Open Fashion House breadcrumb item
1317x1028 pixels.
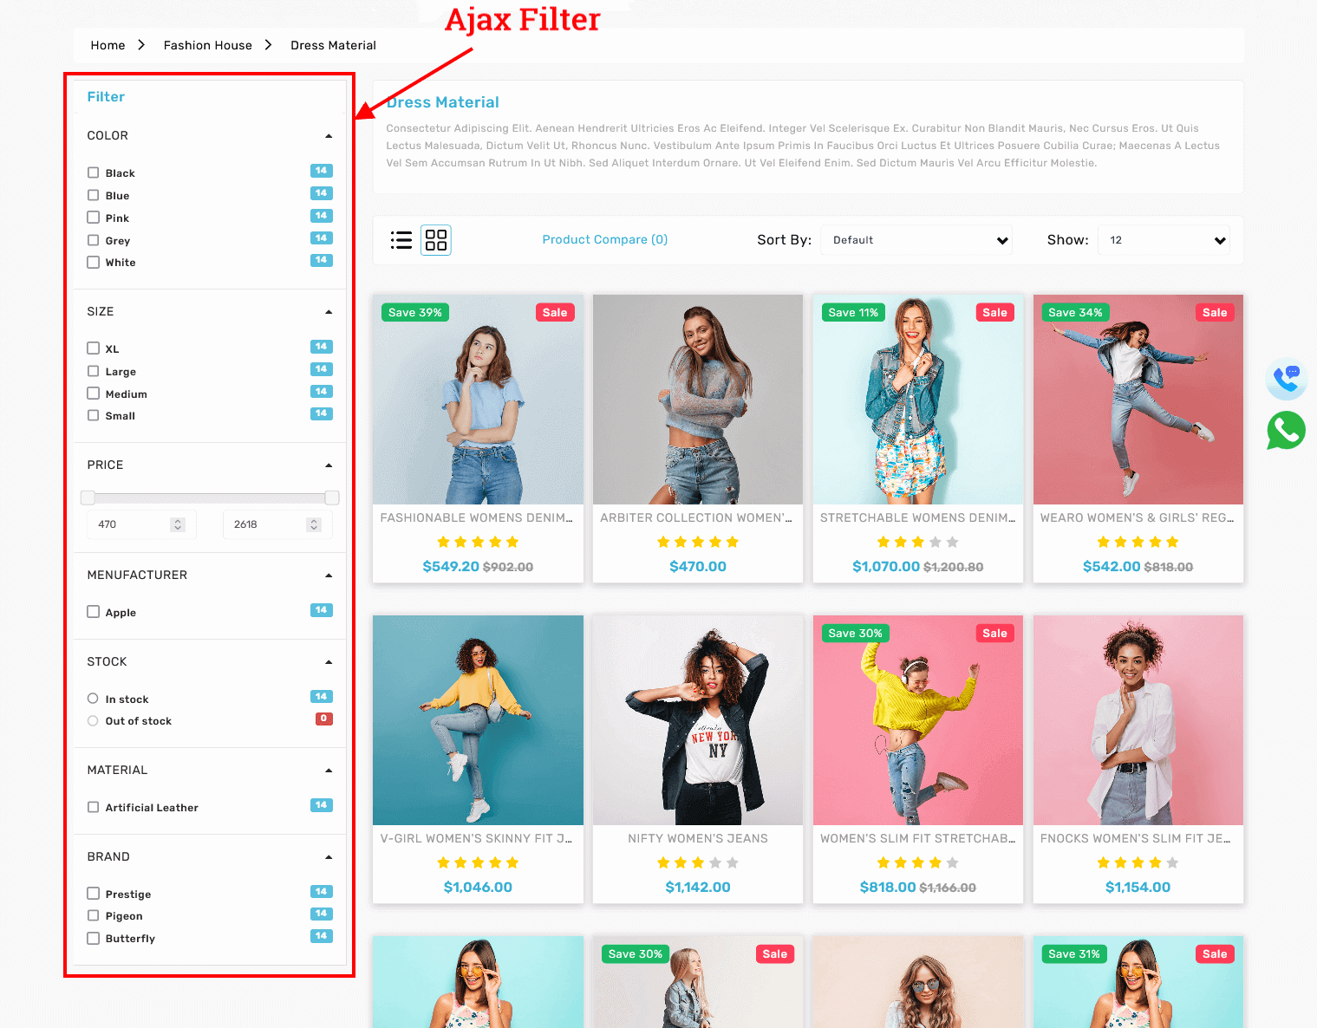207,45
